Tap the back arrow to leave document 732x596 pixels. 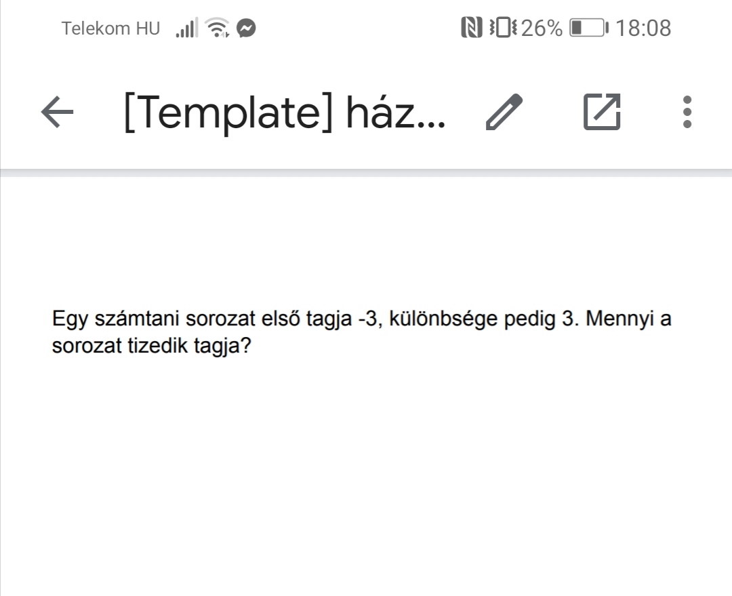58,112
